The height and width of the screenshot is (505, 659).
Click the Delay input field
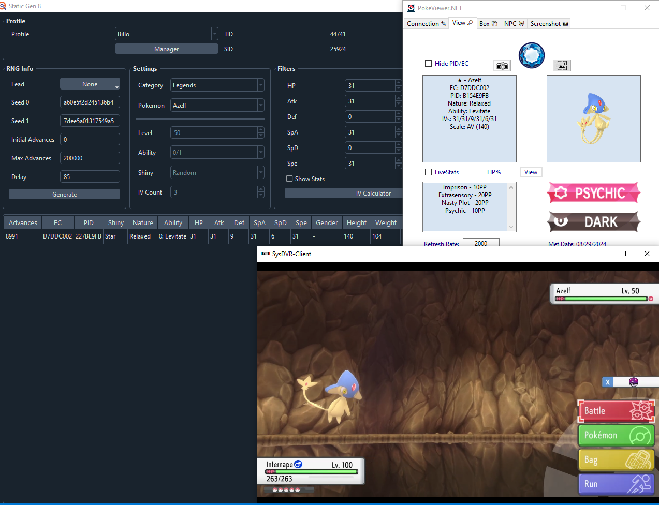(x=90, y=176)
